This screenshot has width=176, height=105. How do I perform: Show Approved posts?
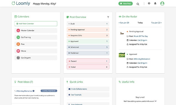88,41
